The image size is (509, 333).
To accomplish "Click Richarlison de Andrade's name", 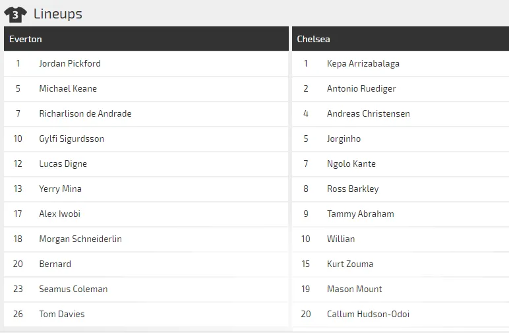I will 85,114.
